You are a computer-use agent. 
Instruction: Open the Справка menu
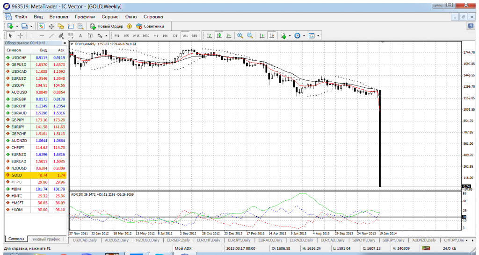tap(153, 17)
